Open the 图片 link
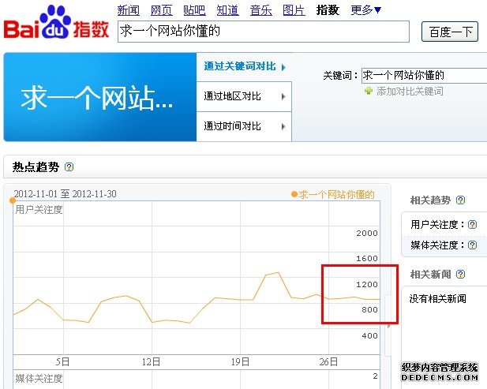This screenshot has width=487, height=389. pyautogui.click(x=294, y=10)
